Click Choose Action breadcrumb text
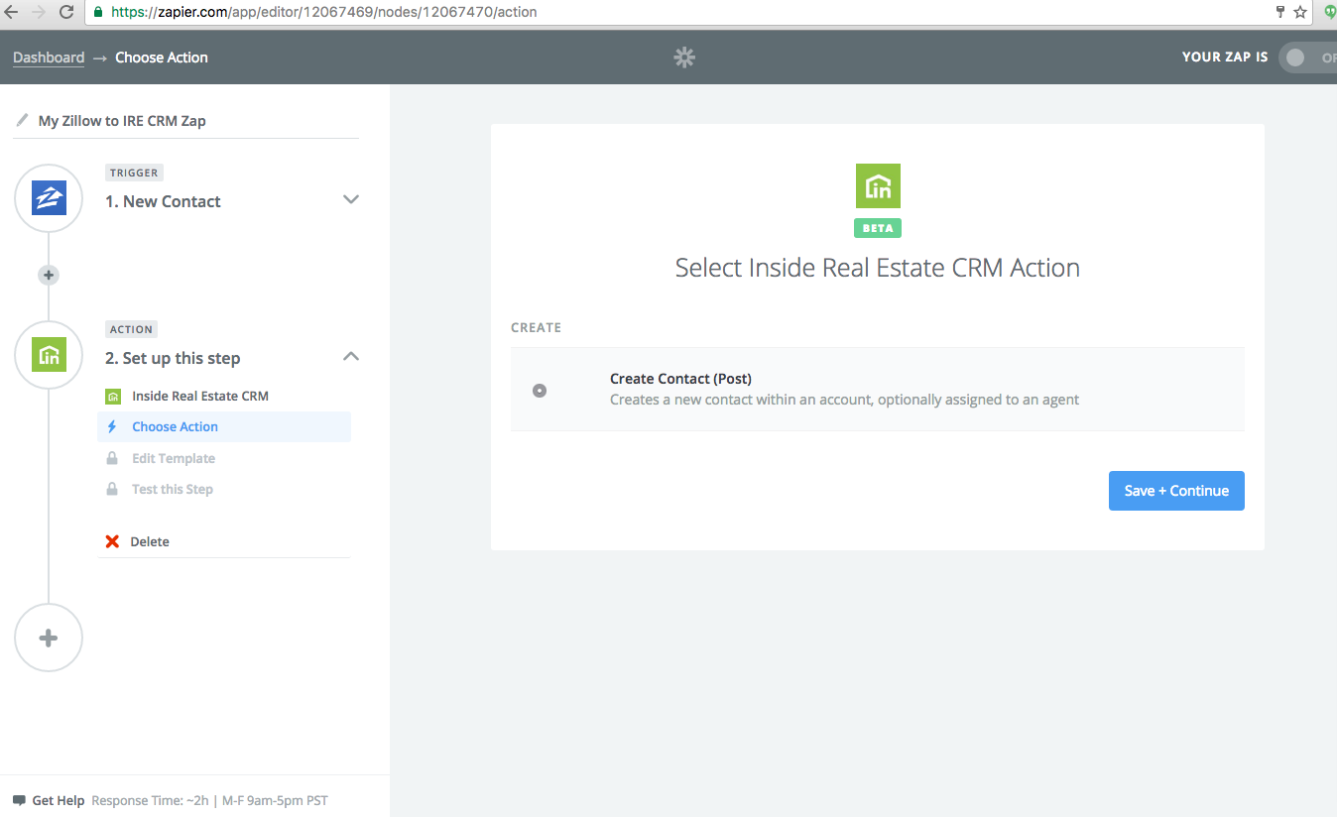1337x817 pixels. pos(162,58)
